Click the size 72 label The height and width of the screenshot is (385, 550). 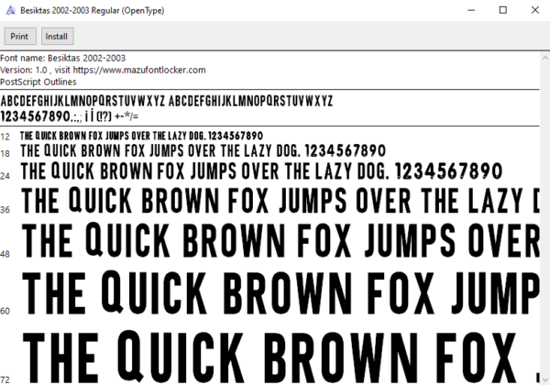(5, 379)
